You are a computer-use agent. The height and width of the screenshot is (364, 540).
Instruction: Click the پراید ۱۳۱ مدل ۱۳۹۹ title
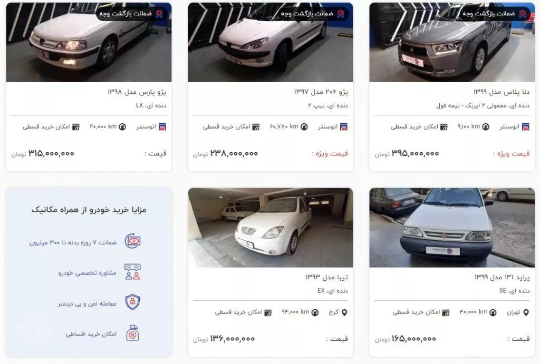502,277
